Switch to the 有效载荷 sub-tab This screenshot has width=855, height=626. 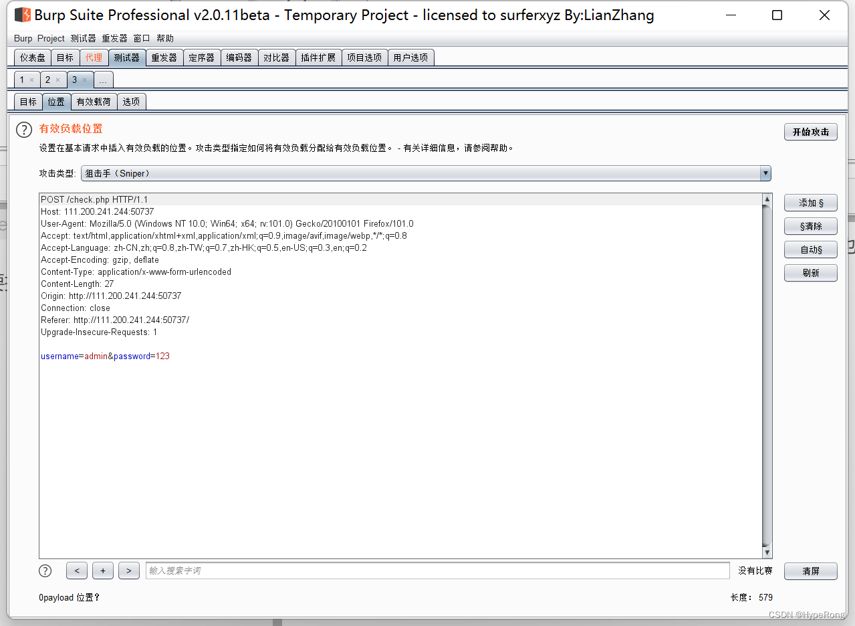point(94,102)
